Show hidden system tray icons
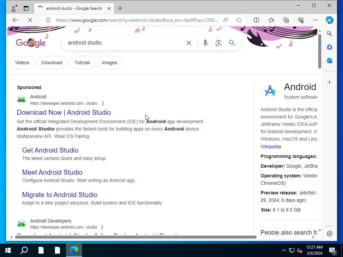The image size is (343, 257). coord(283,250)
